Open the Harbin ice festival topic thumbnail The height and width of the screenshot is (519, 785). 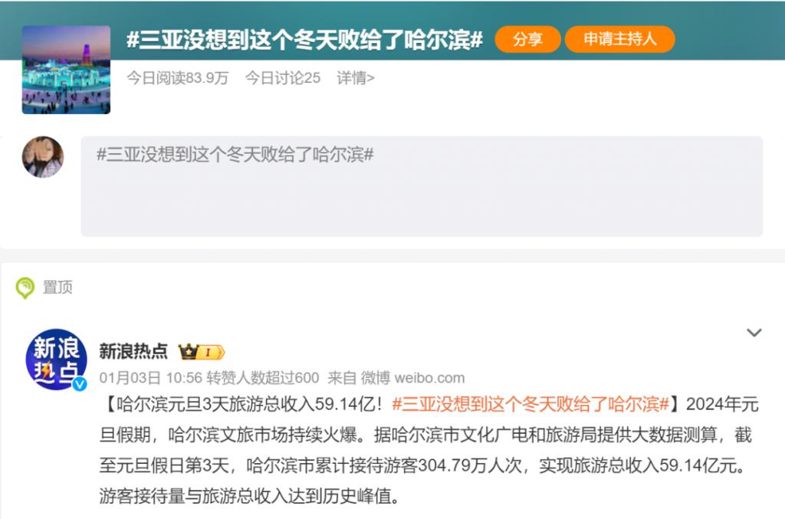66,70
